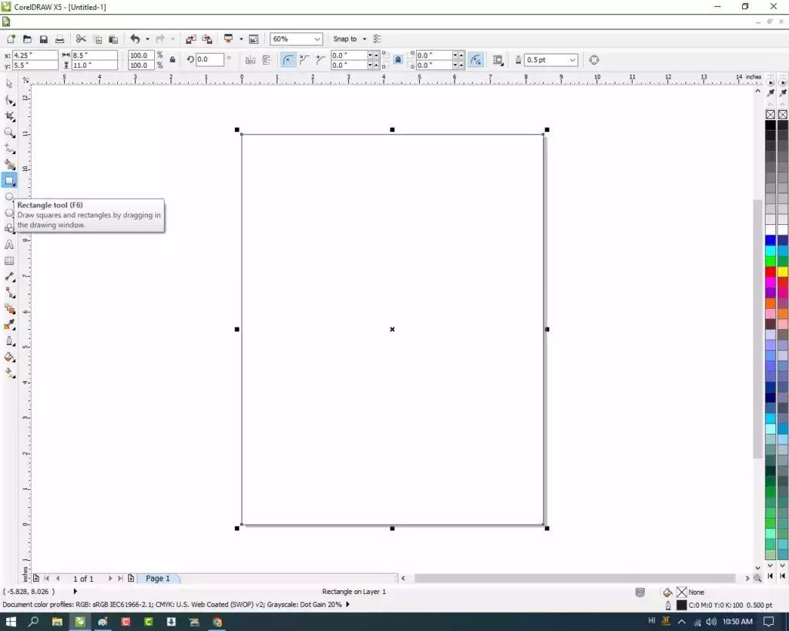Enable Round Corner style
This screenshot has height=631, width=789.
click(288, 60)
